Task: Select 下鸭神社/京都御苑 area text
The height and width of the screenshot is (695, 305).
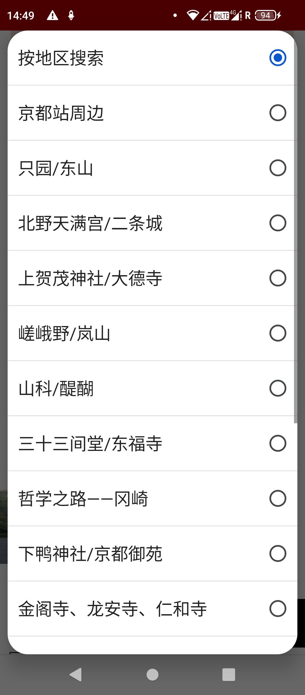Action: (90, 554)
